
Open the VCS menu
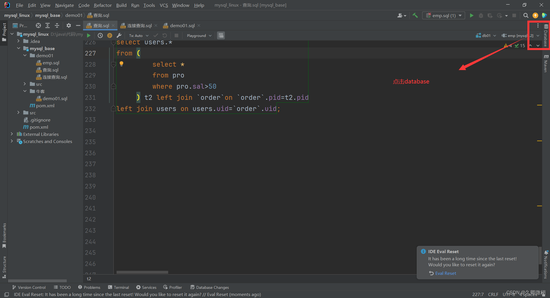click(x=164, y=5)
